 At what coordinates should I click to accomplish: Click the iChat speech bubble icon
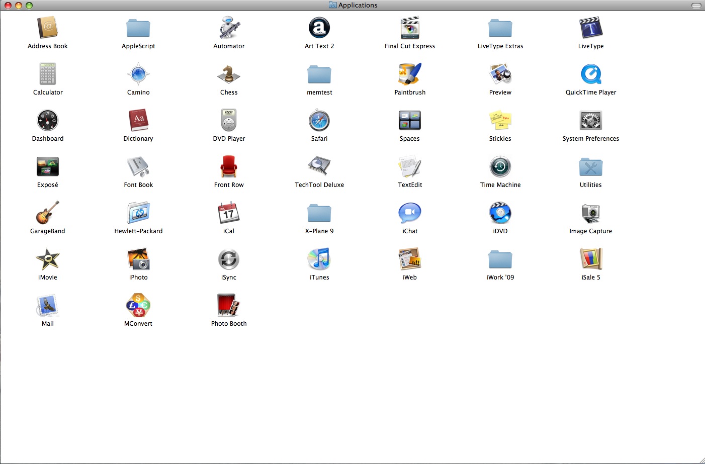tap(410, 213)
